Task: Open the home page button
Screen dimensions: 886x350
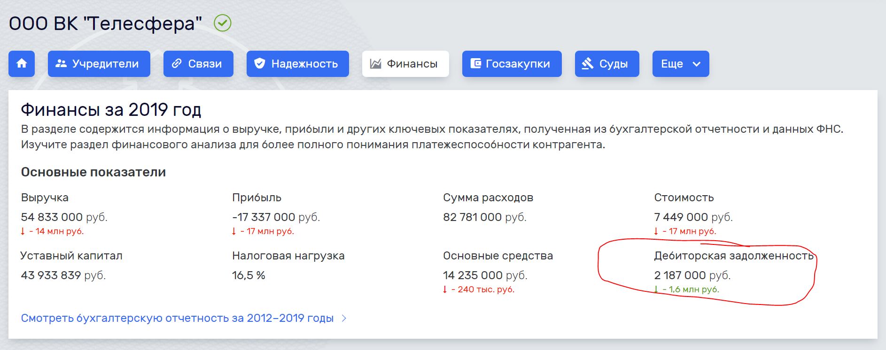Action: click(x=22, y=64)
